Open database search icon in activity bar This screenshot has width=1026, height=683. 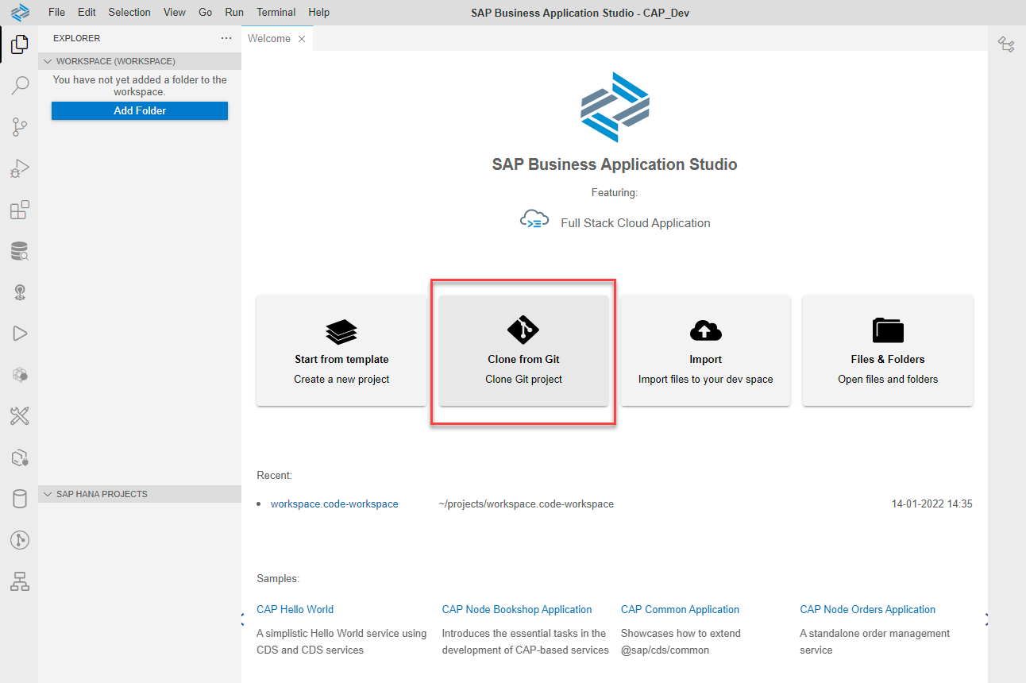point(19,251)
